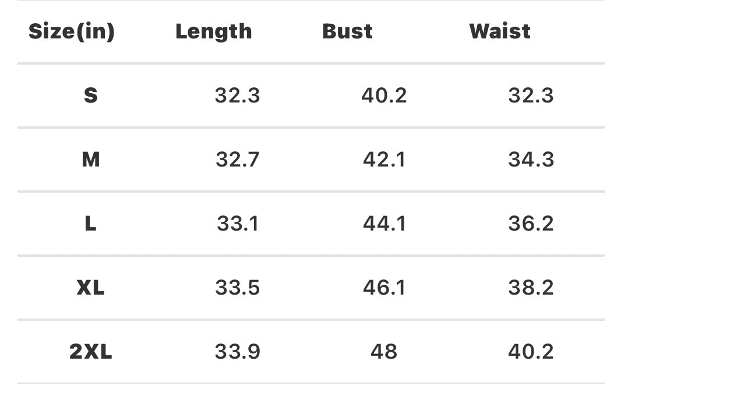Click the Waist column header
The width and height of the screenshot is (748, 393).
coord(500,31)
